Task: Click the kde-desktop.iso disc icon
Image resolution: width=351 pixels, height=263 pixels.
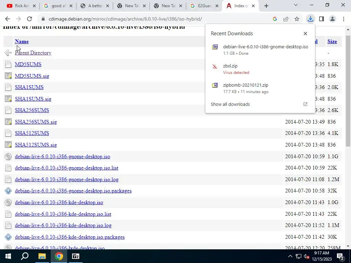Action: [x=8, y=202]
